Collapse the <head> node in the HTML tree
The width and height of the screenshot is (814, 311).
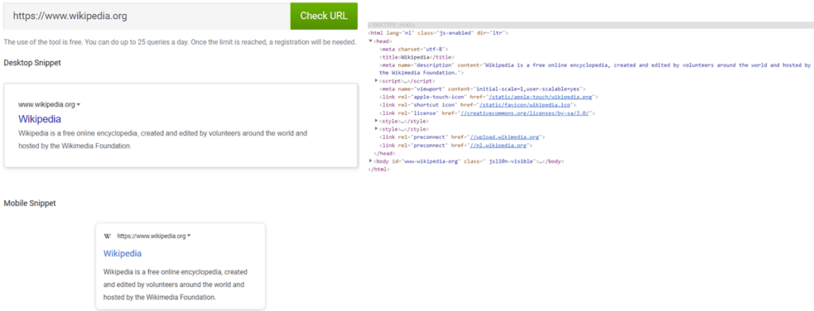click(x=370, y=41)
